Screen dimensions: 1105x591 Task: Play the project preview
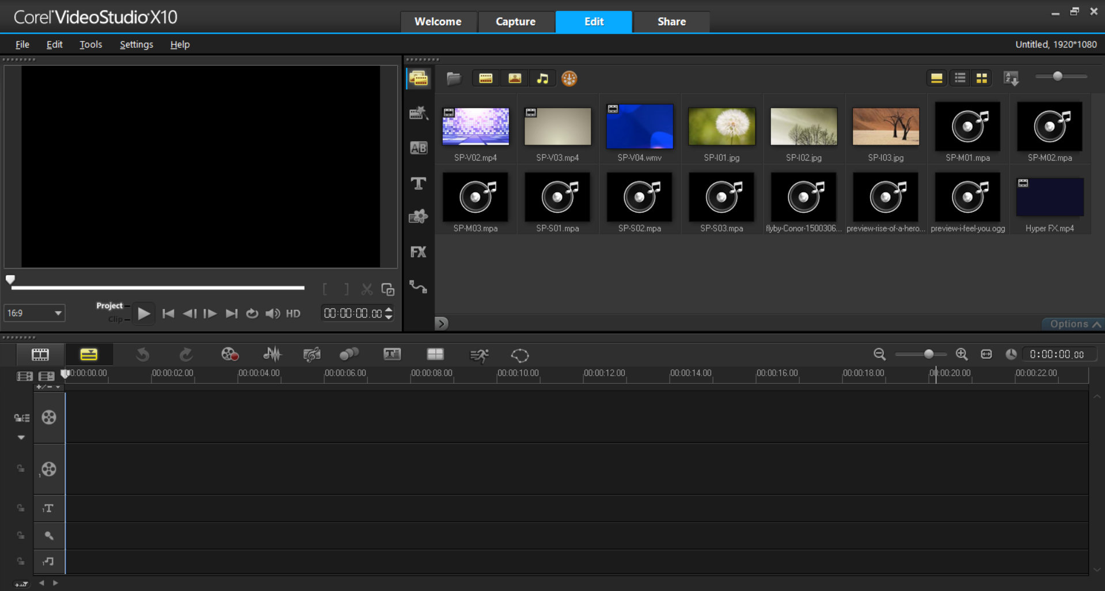[x=144, y=313]
